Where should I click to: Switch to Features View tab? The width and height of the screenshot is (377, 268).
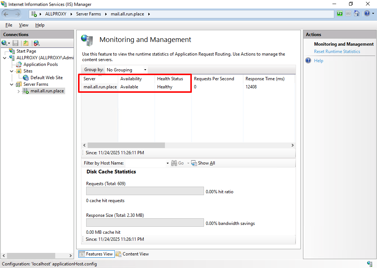96,254
